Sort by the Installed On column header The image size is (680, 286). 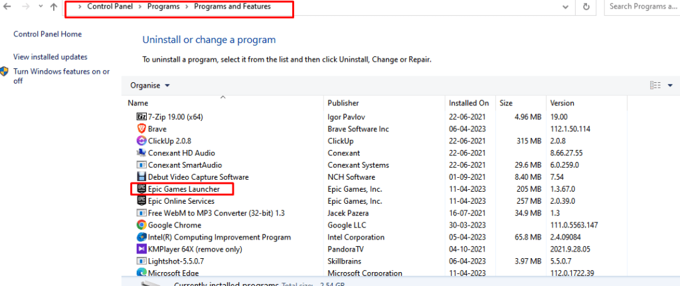(x=470, y=103)
